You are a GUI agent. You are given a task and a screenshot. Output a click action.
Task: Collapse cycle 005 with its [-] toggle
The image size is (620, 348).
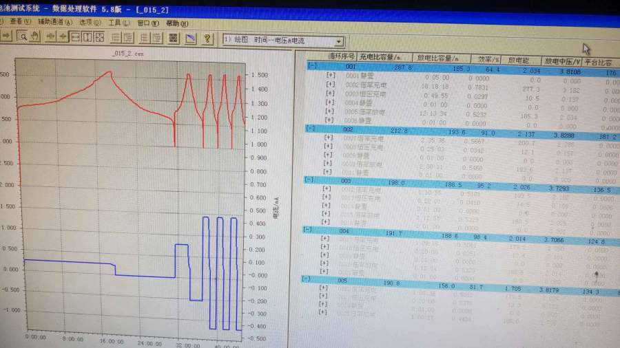tap(306, 279)
